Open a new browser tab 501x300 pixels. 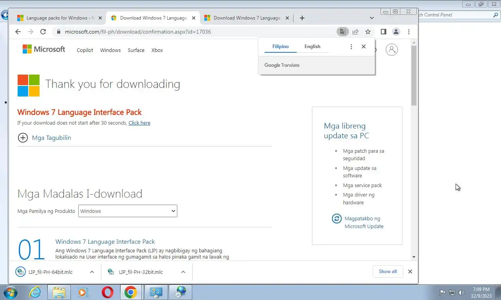(302, 18)
